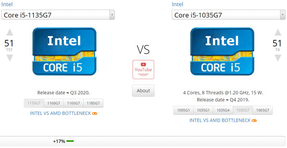
Task: Switch left CPU to 1165G7
Action: coord(73,103)
